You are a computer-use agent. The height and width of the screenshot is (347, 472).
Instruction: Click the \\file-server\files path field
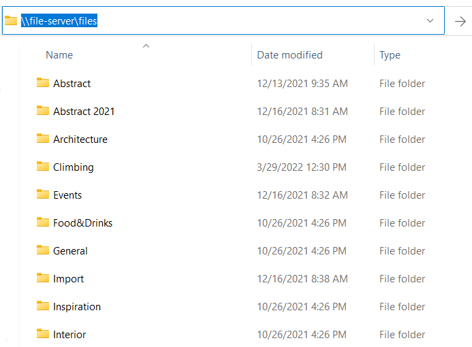click(204, 21)
